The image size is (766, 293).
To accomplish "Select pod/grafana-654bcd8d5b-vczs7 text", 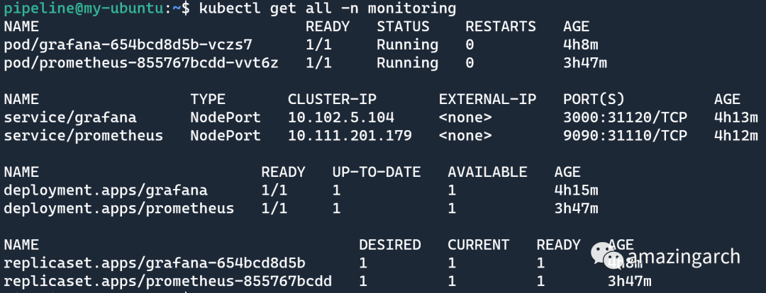I will click(128, 45).
